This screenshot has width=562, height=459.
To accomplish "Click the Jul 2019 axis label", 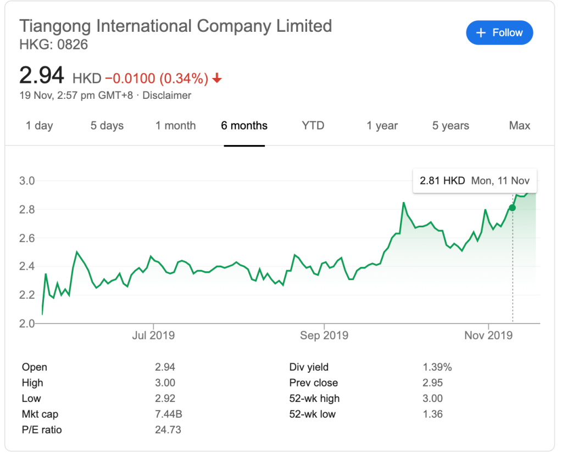I will (x=153, y=335).
